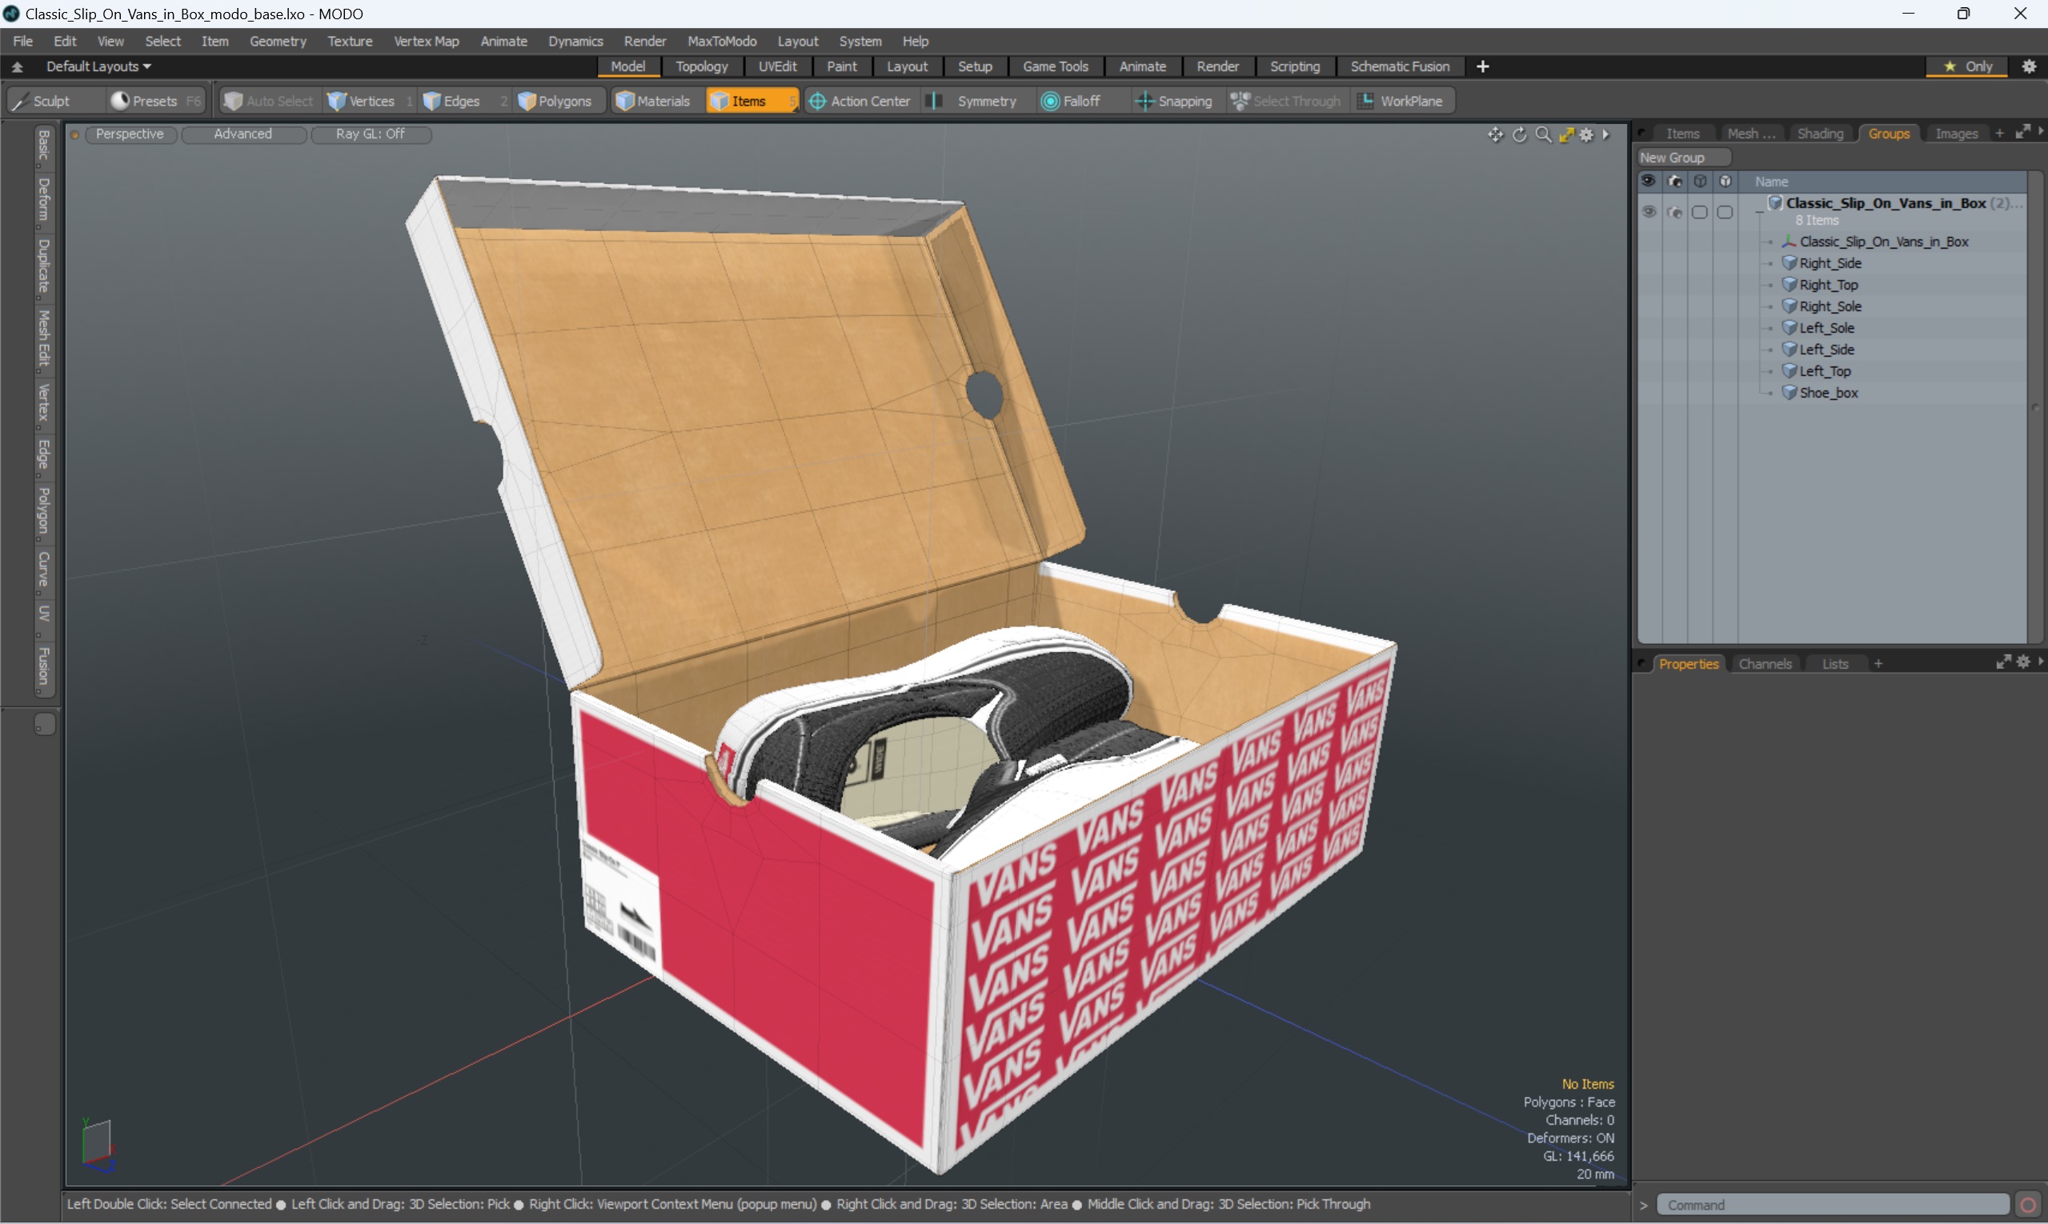
Task: Open the MaxToModo menu
Action: tap(721, 41)
